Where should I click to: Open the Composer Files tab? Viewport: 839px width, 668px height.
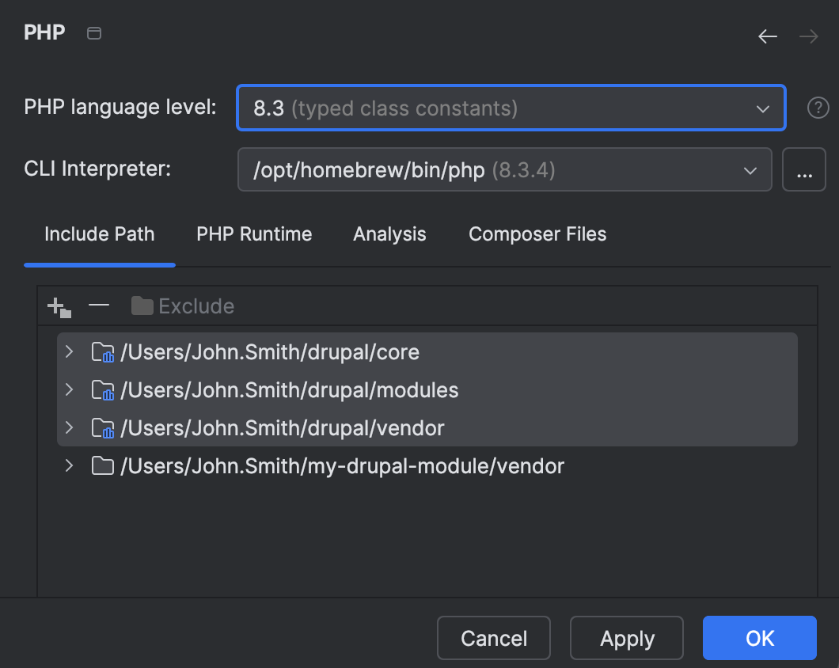[537, 234]
